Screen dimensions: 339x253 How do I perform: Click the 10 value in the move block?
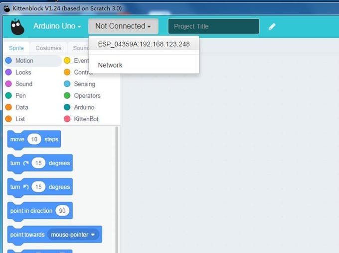tap(34, 140)
